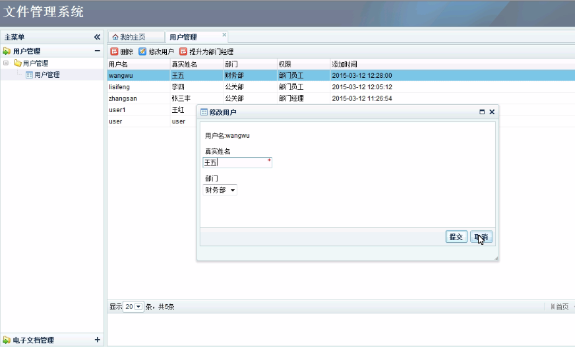Select the lisifeng user row
The height and width of the screenshot is (347, 575).
coord(341,87)
